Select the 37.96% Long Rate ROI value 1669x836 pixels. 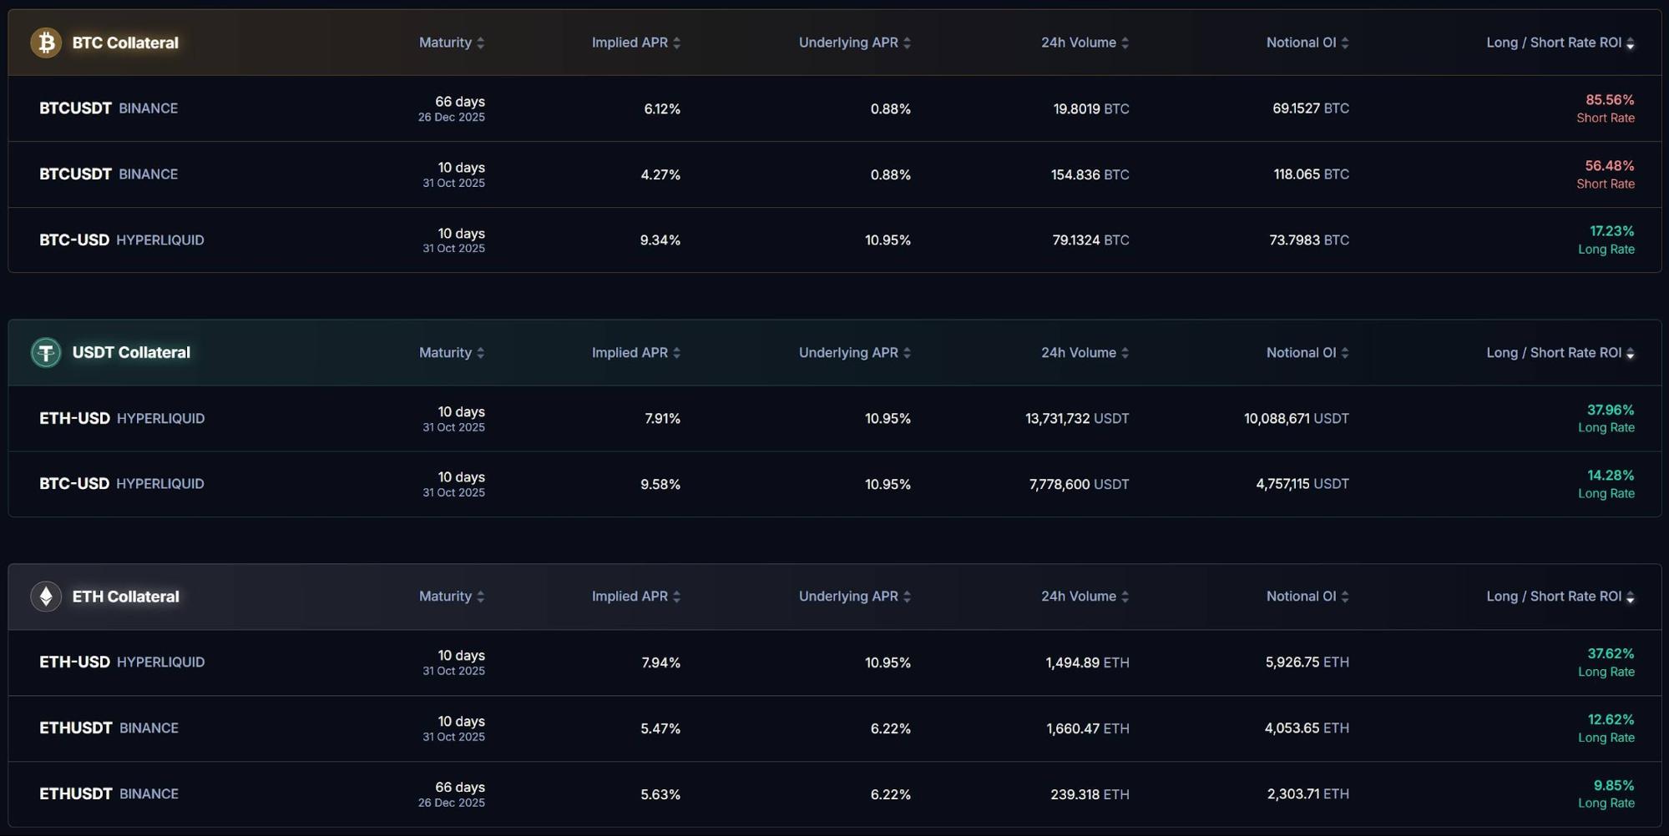[1610, 410]
